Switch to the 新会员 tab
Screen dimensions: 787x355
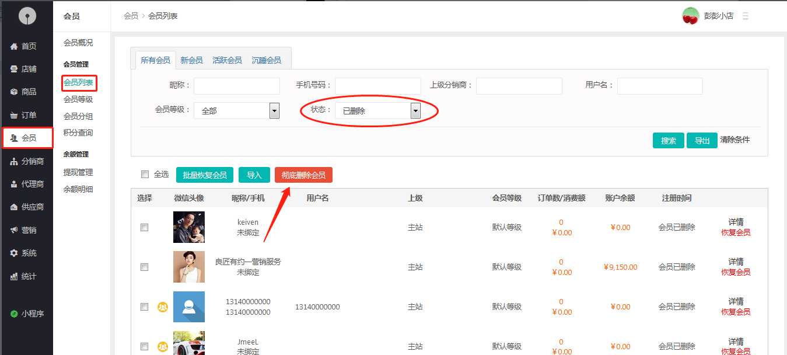point(191,60)
